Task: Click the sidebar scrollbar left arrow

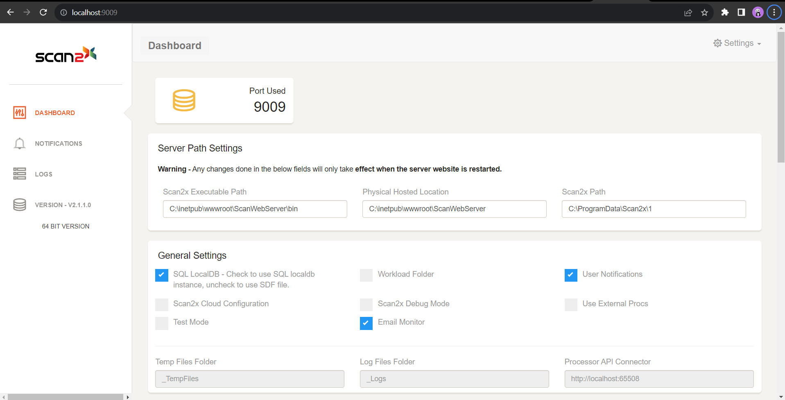Action: click(3, 397)
